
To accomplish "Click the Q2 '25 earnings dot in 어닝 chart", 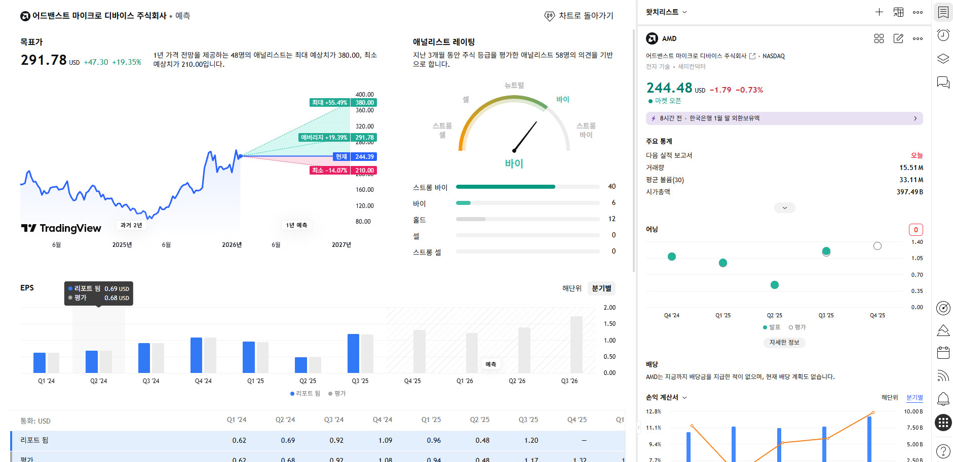I will tap(774, 285).
